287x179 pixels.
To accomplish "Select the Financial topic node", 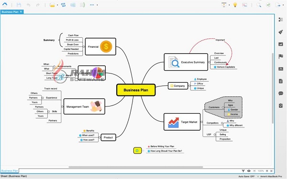I will [x=100, y=47].
